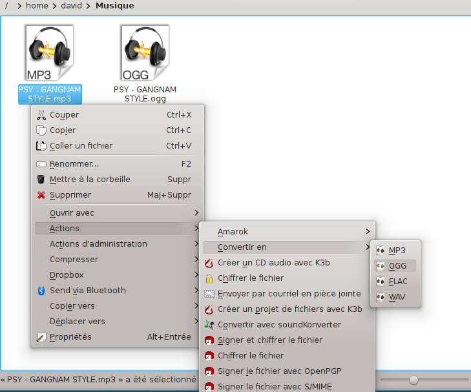Click the scissors icon beside Couper
The image size is (471, 392).
coord(41,115)
